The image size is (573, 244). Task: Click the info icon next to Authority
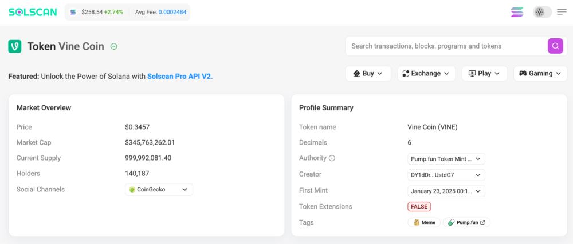[x=332, y=158]
